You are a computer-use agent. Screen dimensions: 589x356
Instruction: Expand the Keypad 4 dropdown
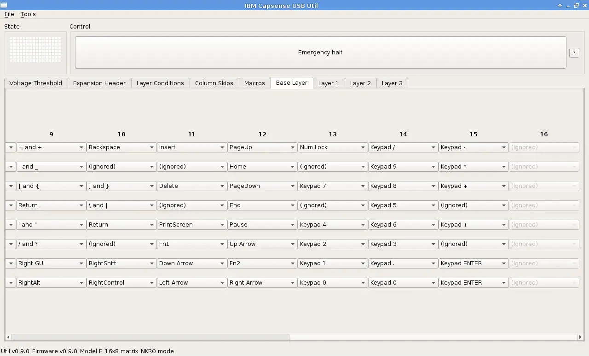tap(332, 225)
